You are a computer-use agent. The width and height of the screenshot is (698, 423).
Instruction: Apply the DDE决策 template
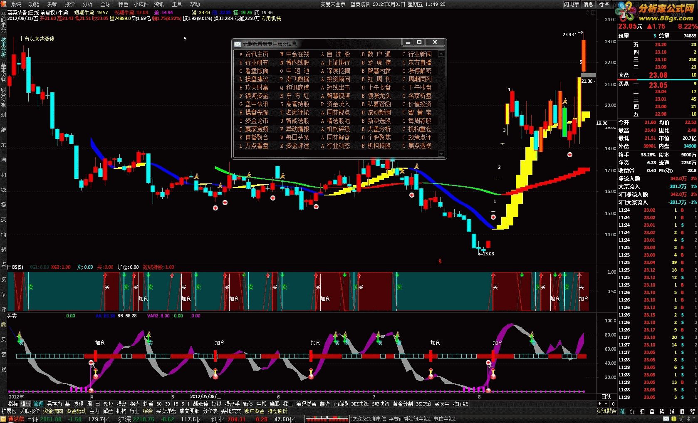360,404
